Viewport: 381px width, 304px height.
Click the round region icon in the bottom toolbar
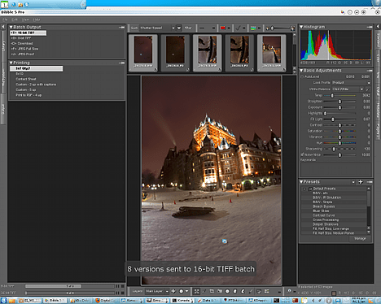(x=227, y=291)
